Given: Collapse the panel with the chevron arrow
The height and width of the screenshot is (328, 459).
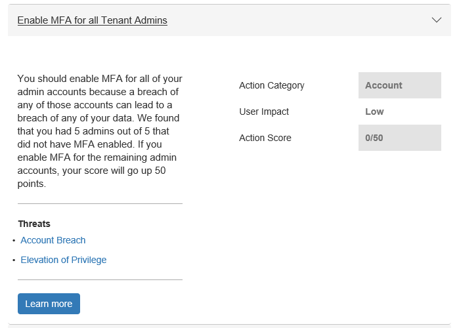Looking at the screenshot, I should pos(437,20).
